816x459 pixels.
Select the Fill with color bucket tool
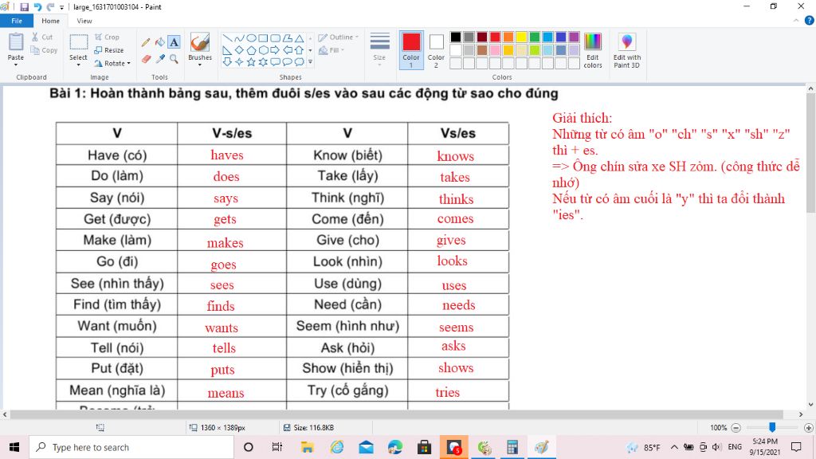coord(160,43)
